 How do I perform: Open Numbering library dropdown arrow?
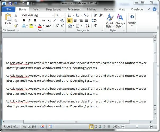click(x=82, y=15)
